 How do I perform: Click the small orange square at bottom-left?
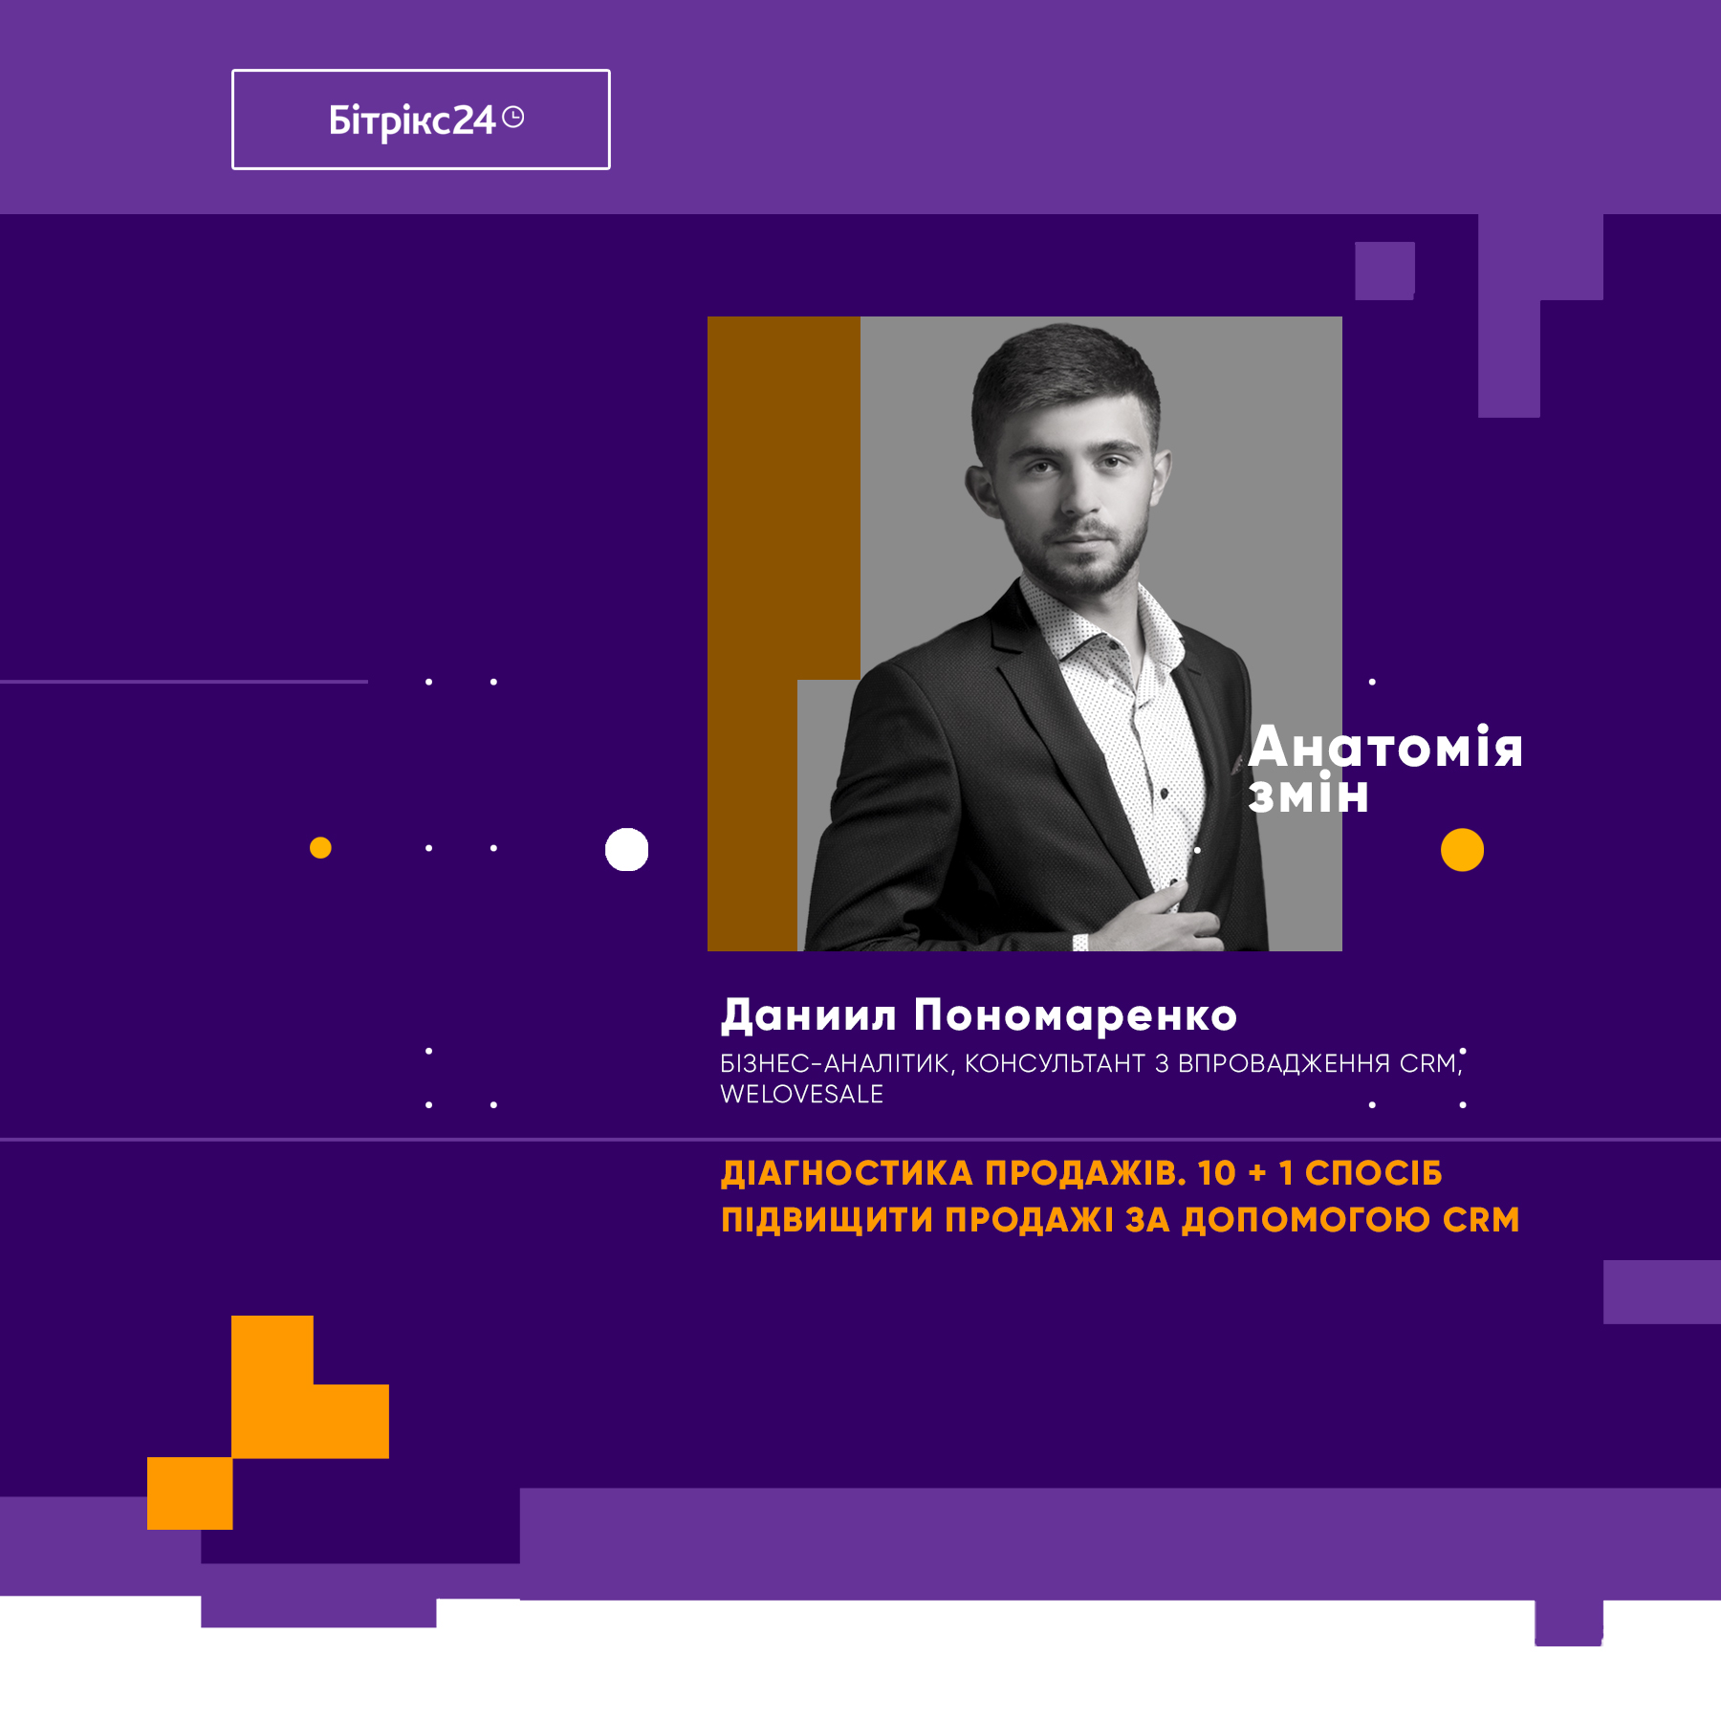point(189,1493)
